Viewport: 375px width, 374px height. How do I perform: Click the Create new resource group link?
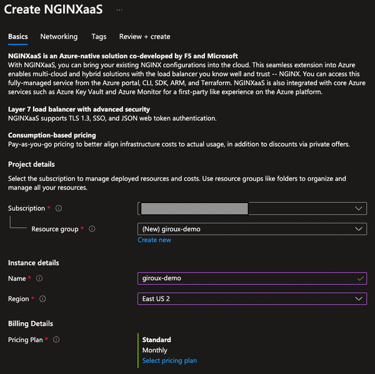(154, 240)
